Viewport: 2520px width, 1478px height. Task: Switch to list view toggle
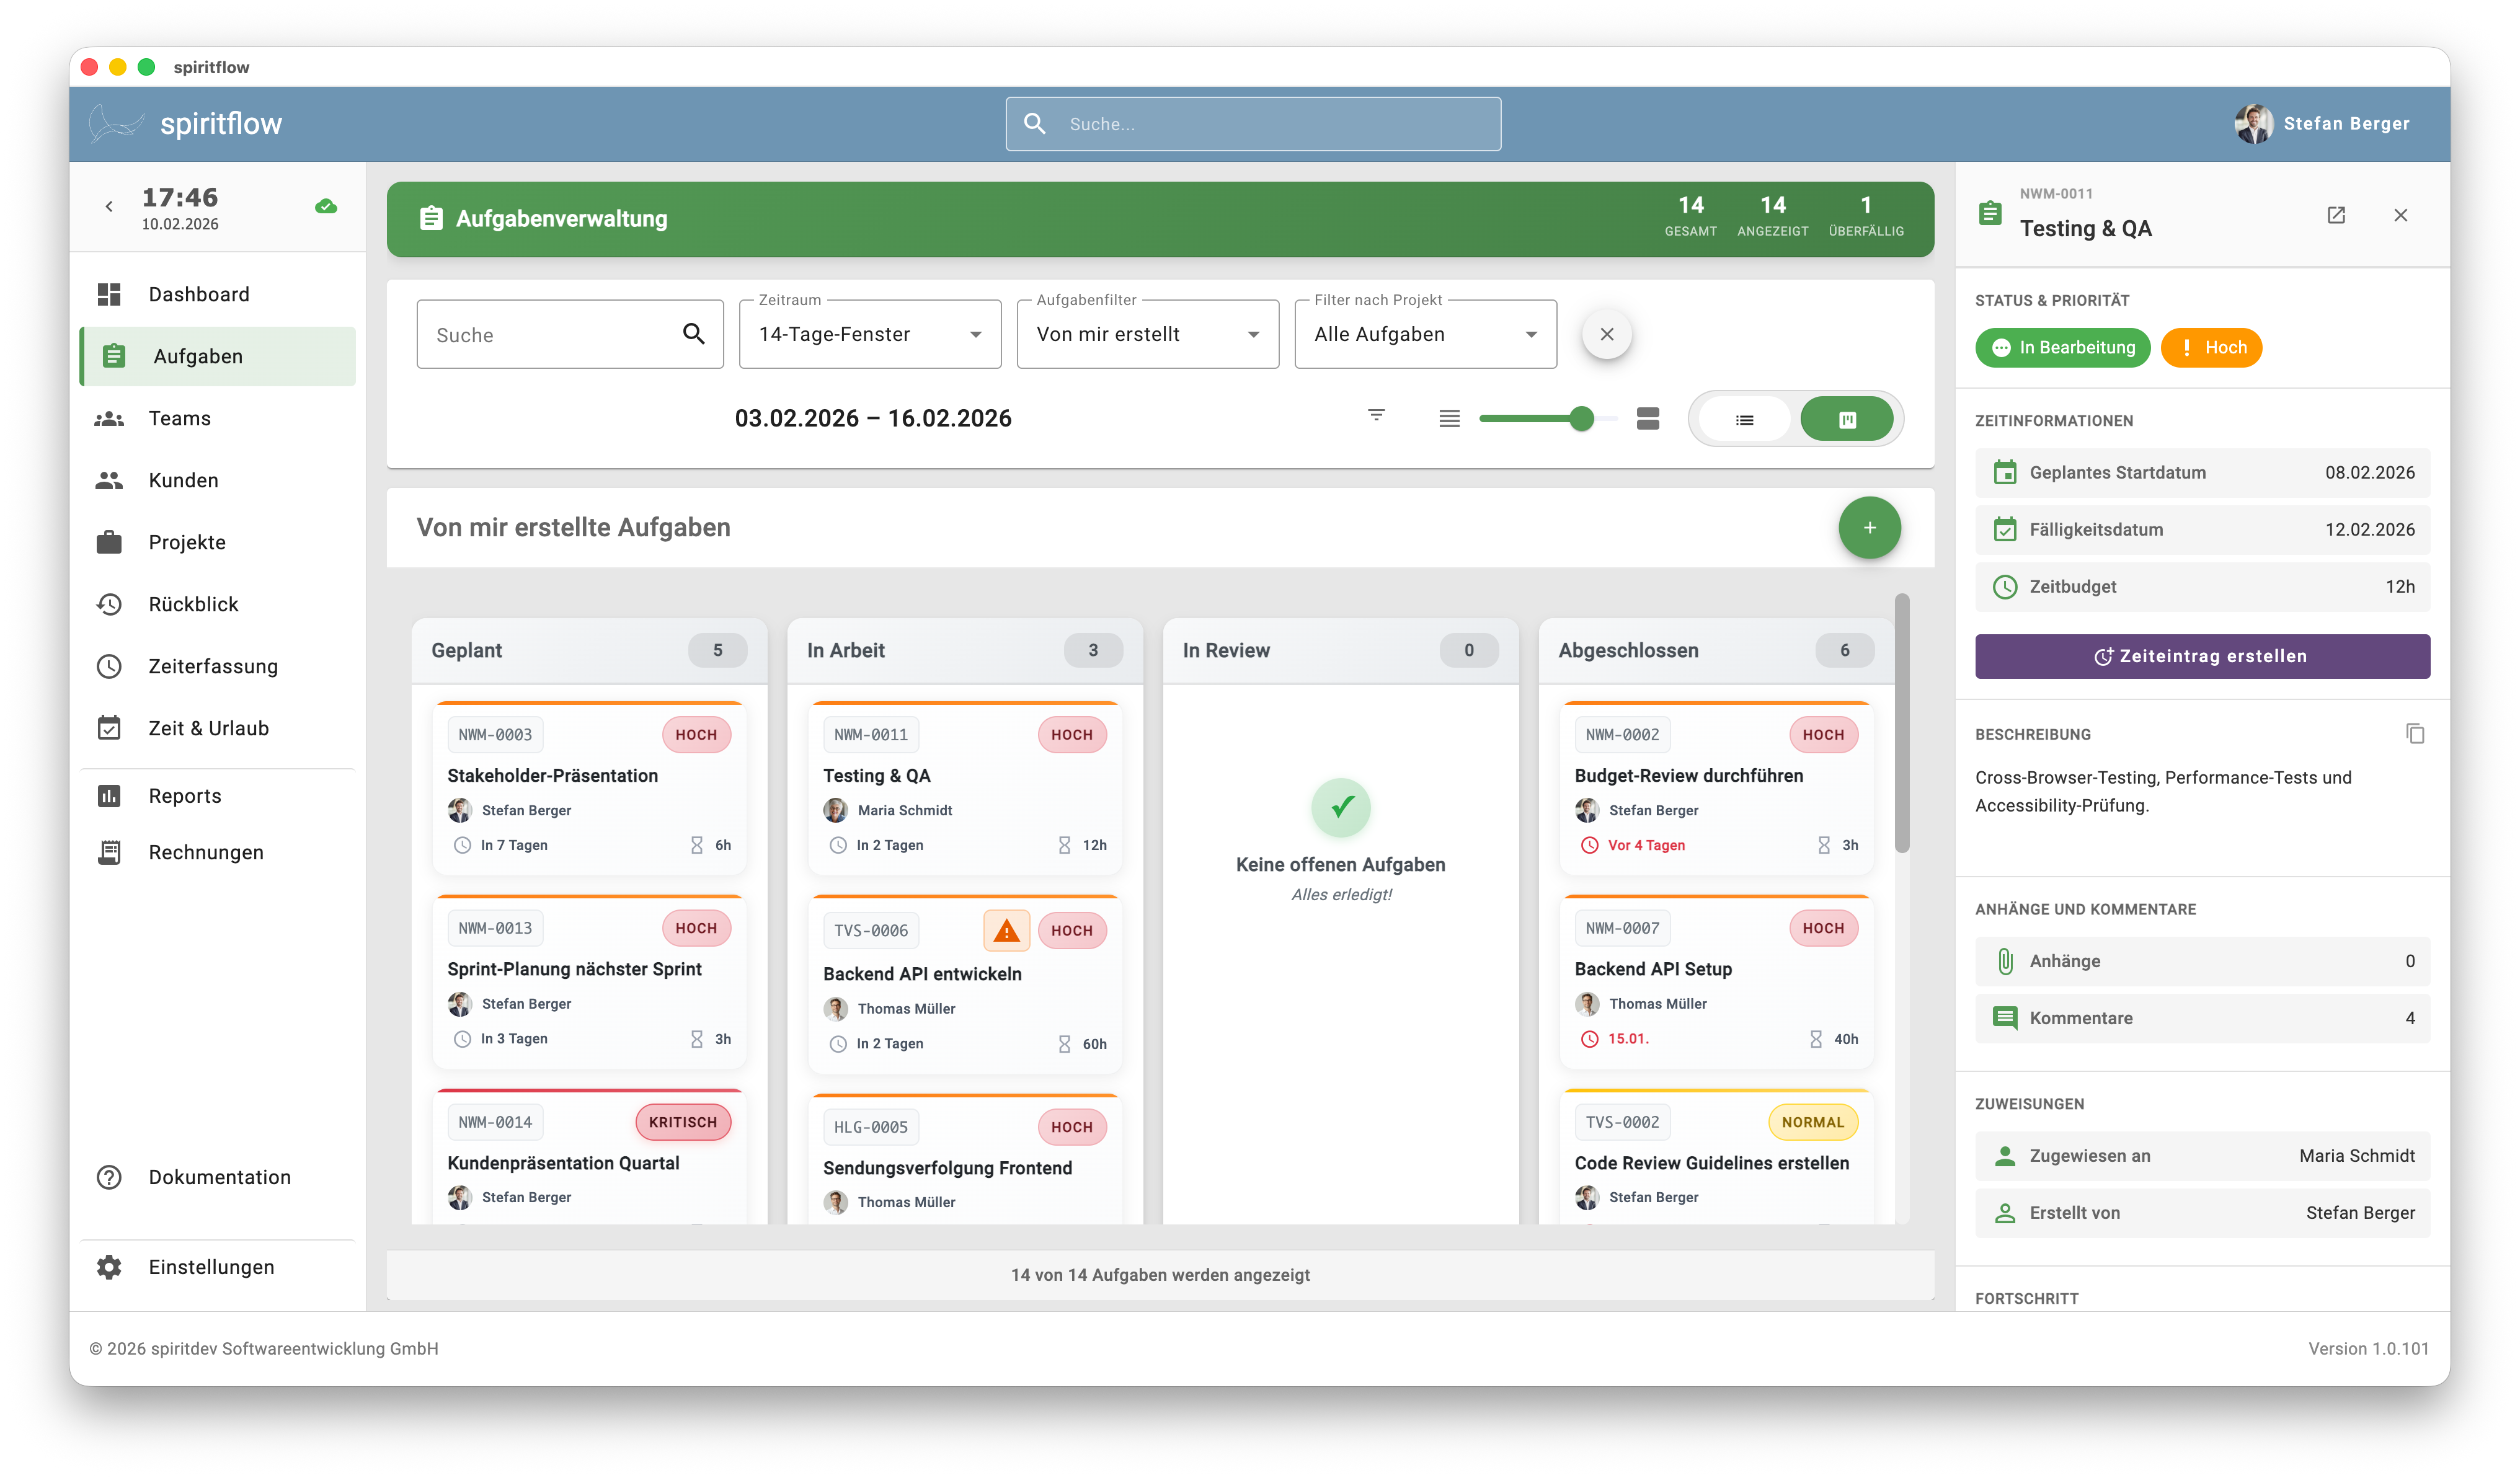click(x=1744, y=420)
